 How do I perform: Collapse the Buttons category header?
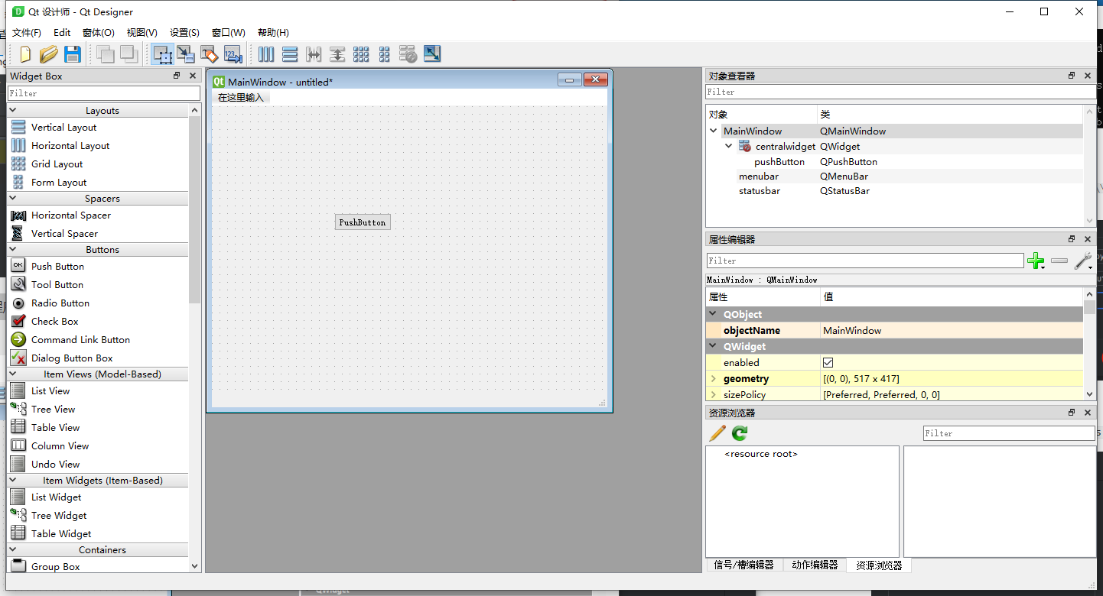click(x=13, y=250)
